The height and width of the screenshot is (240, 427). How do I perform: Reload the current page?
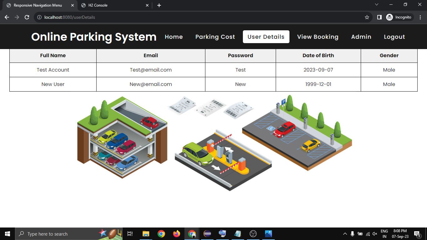(x=27, y=17)
